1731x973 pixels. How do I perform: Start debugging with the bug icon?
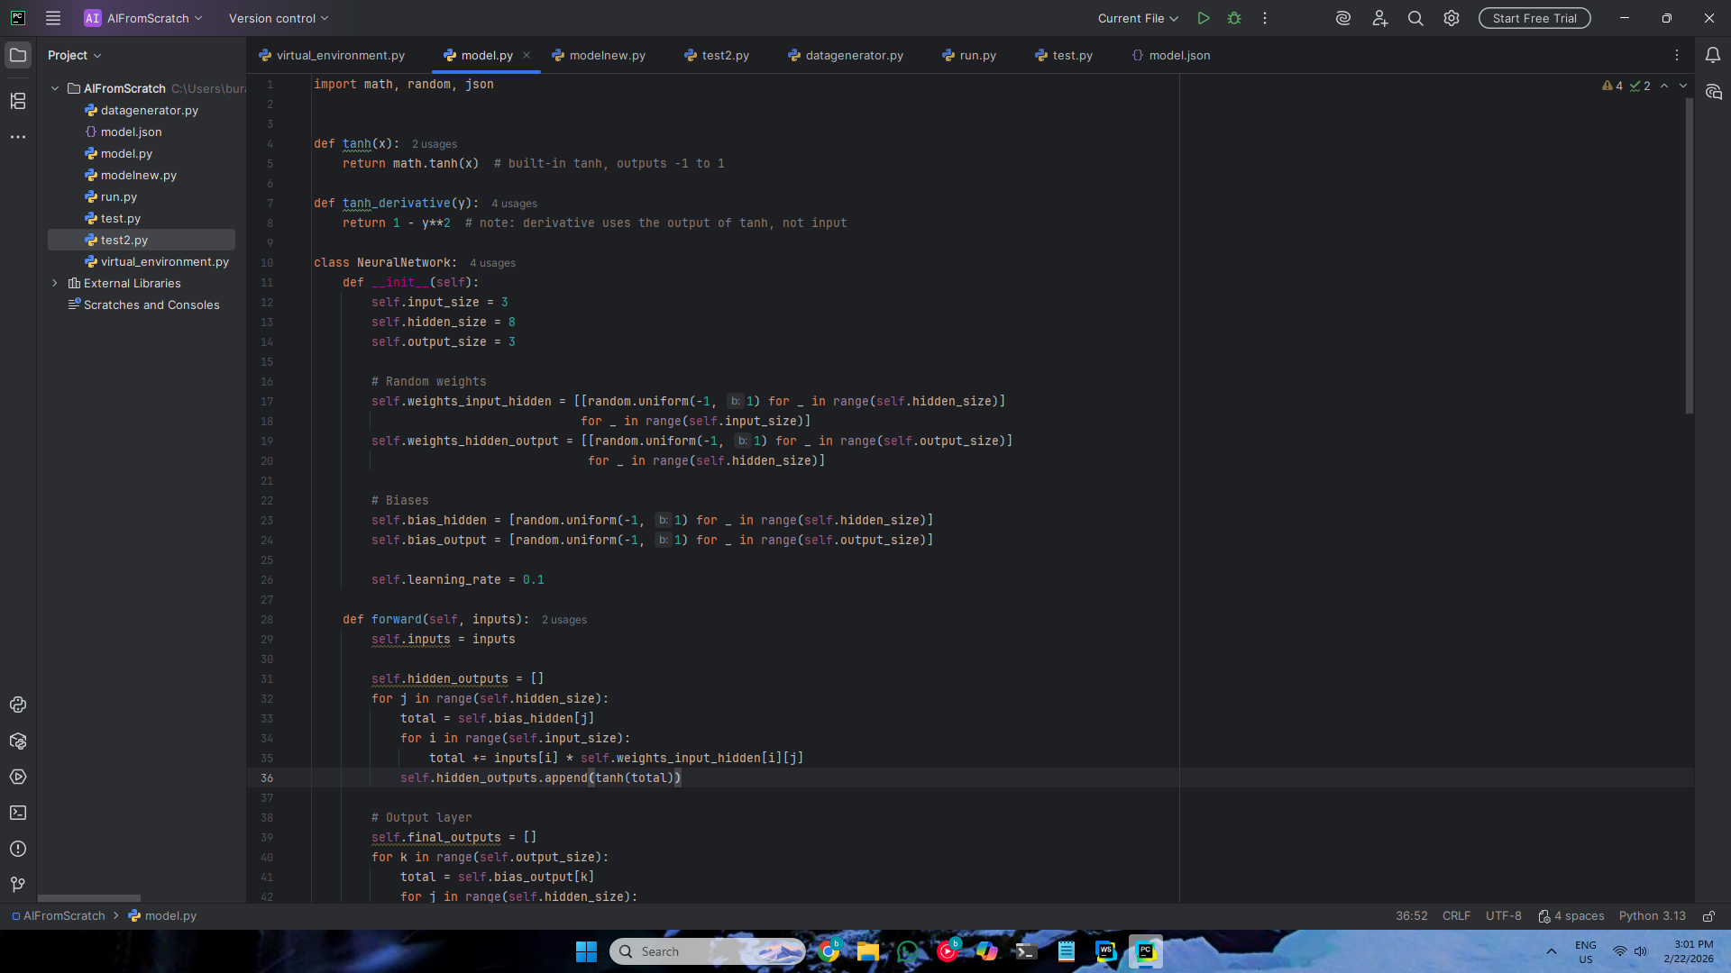pos(1234,18)
